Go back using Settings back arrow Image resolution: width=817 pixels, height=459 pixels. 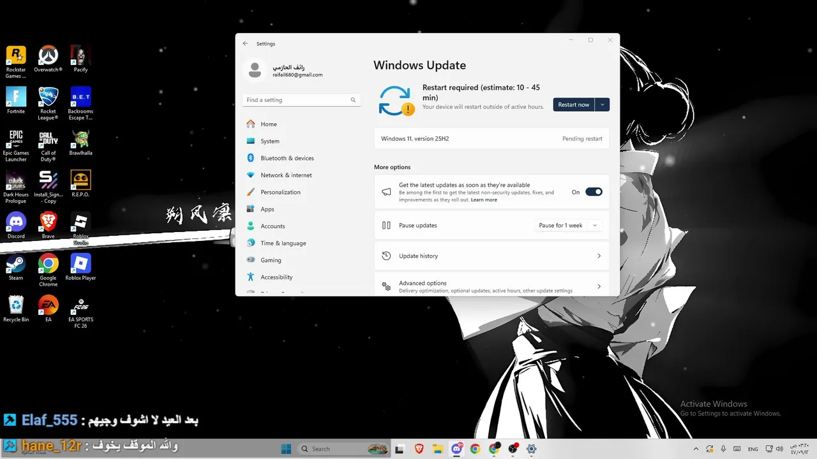[245, 43]
